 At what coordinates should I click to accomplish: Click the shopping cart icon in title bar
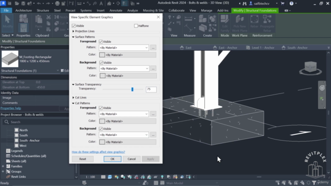pyautogui.click(x=282, y=4)
